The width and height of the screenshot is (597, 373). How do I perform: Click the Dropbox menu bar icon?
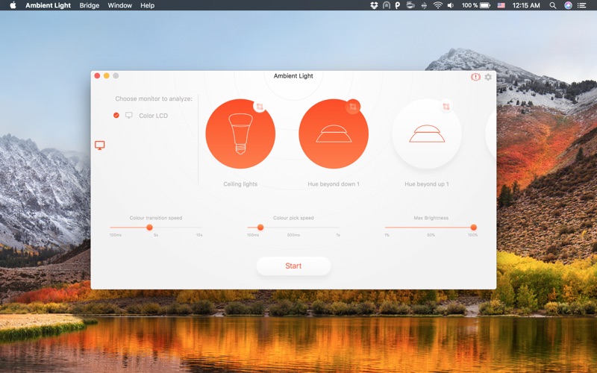pos(374,5)
